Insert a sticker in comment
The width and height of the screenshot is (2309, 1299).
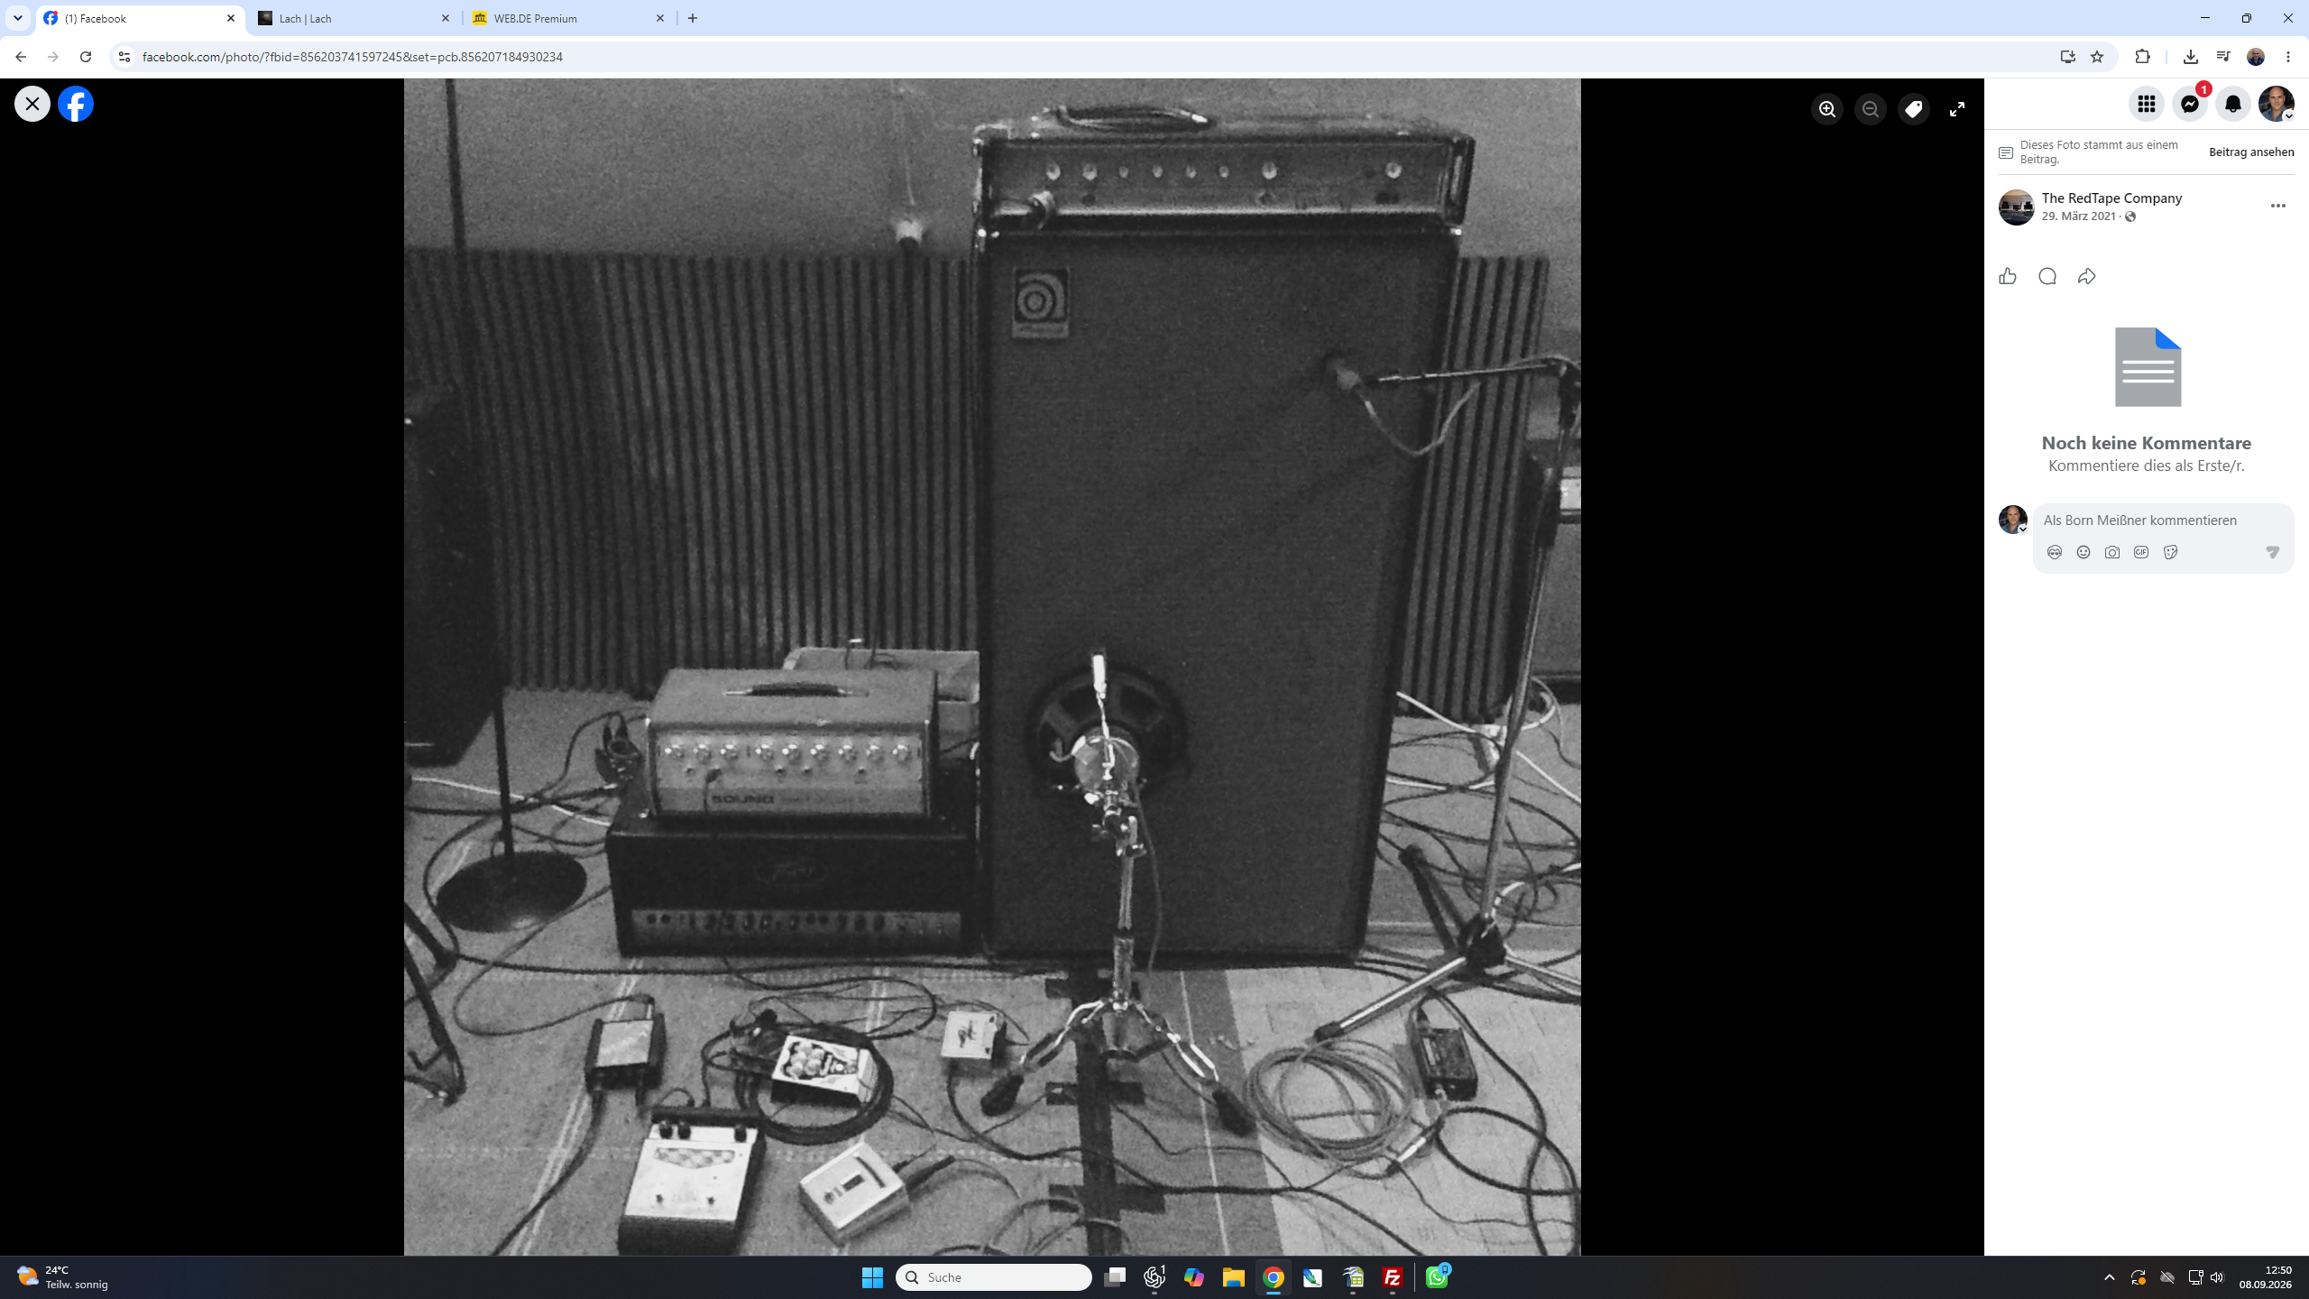tap(2170, 552)
